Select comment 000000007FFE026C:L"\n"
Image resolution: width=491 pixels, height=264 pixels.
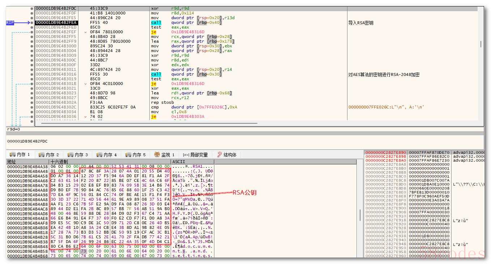(x=386, y=107)
